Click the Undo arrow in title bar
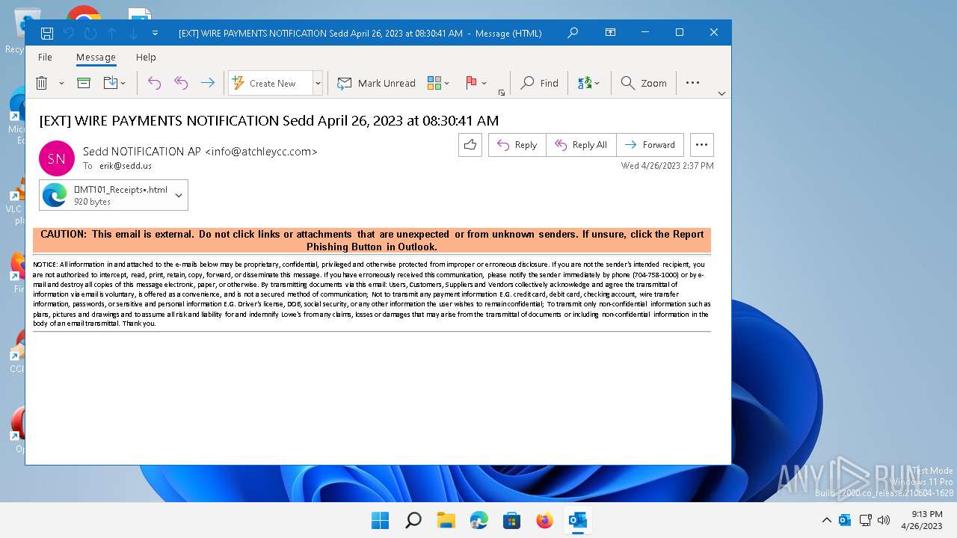 (69, 33)
